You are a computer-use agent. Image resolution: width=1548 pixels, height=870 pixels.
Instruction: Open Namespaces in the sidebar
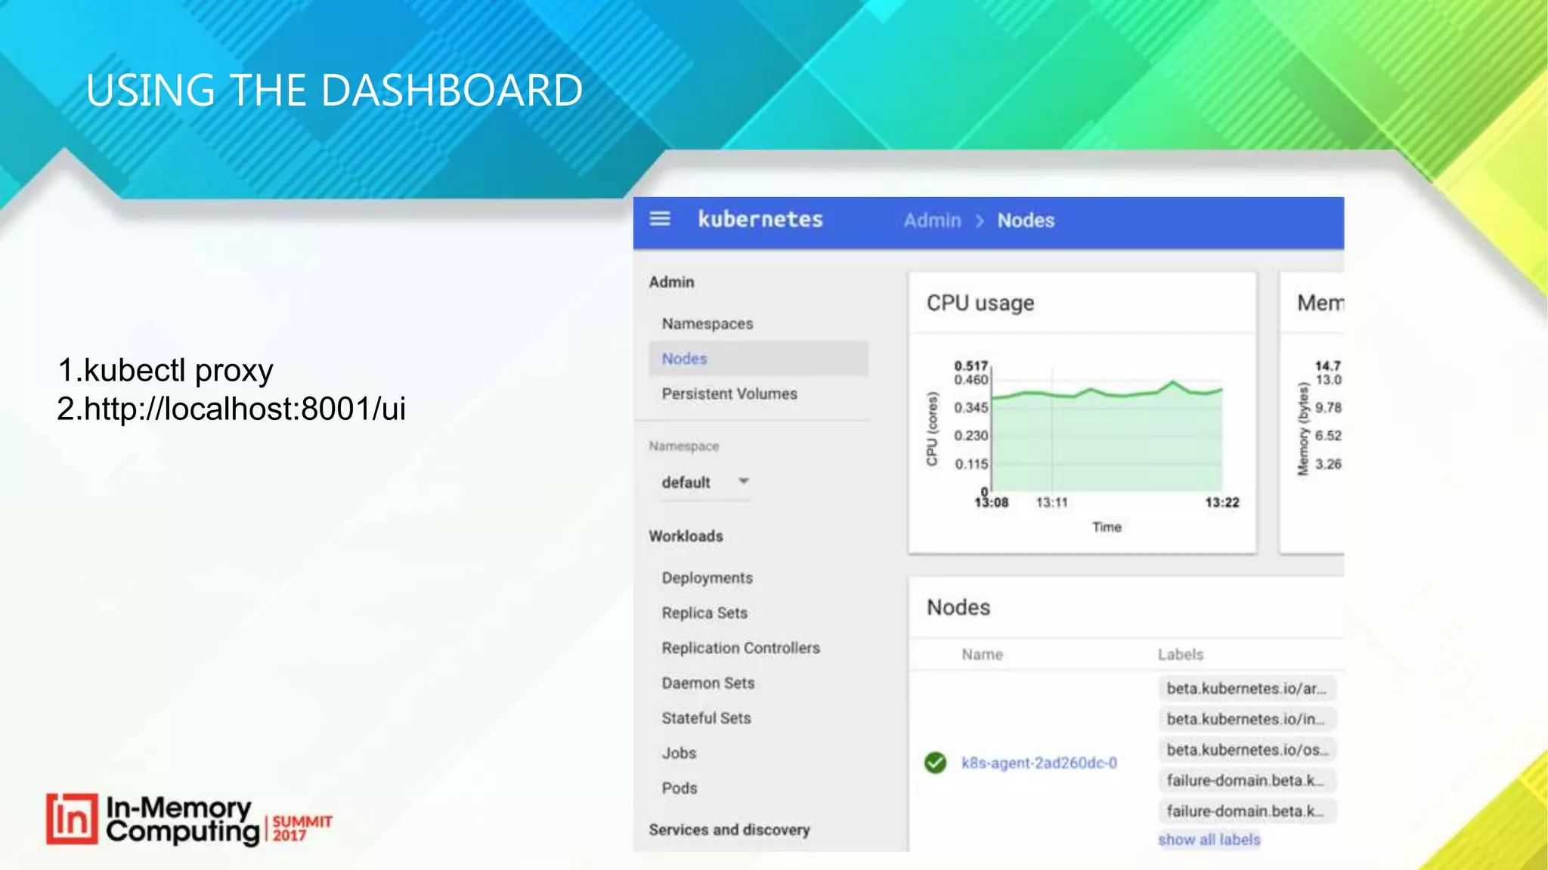[707, 324]
